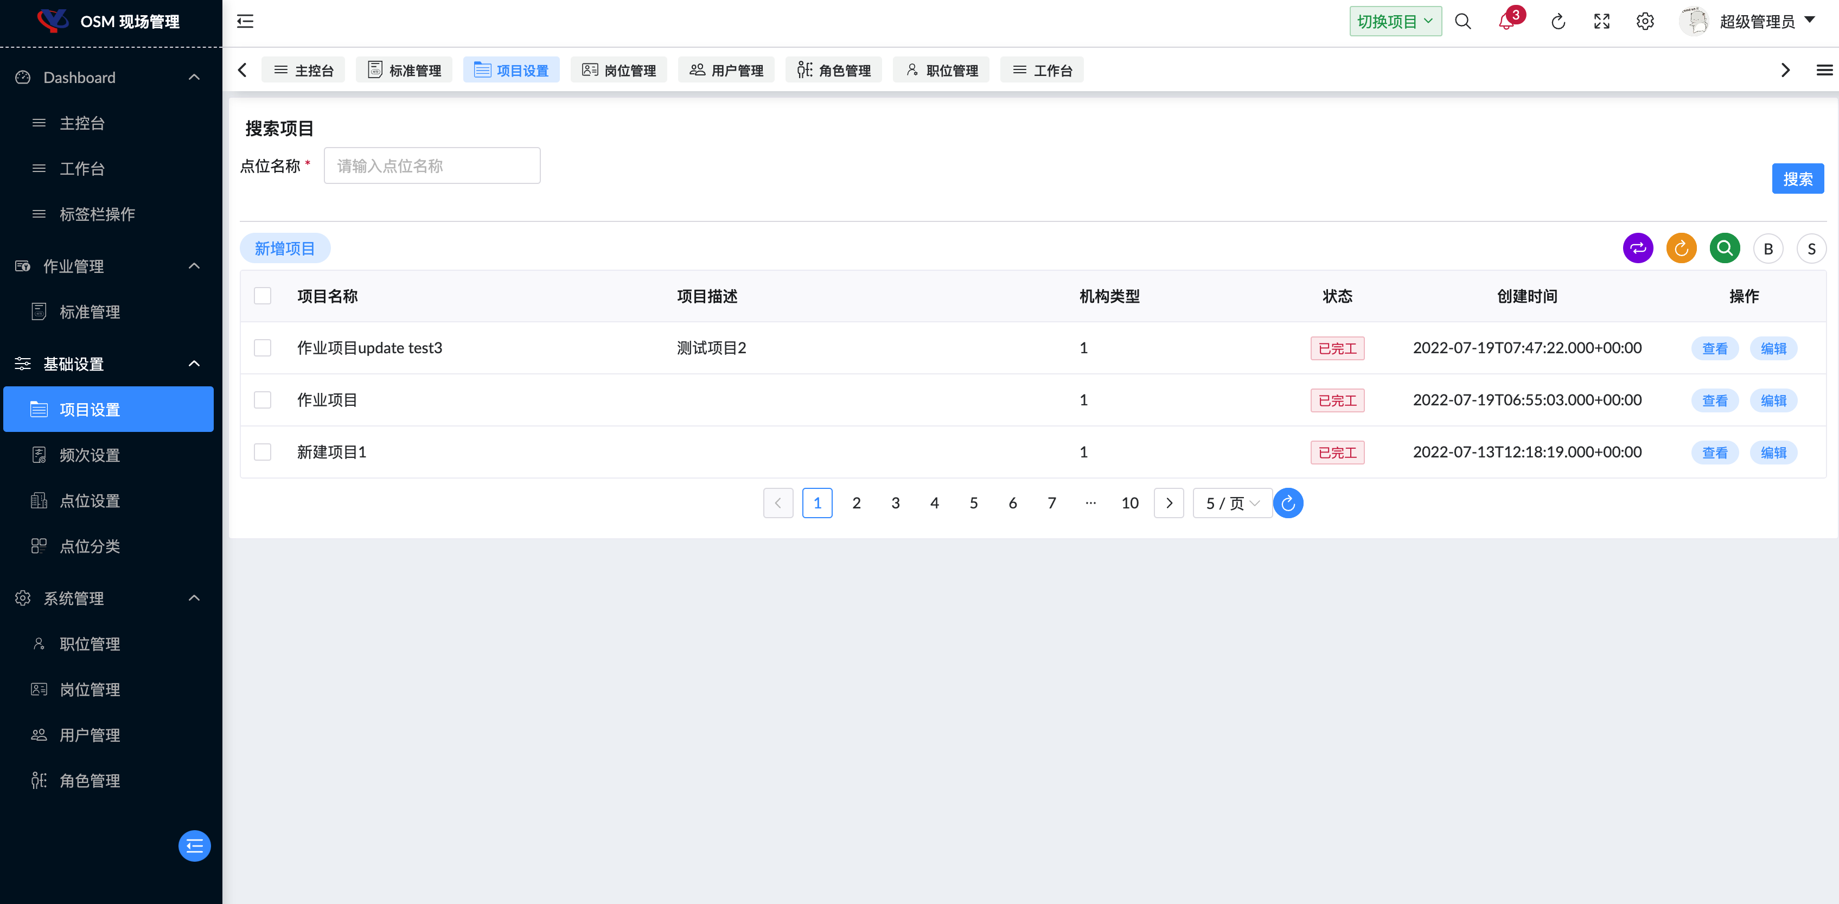
Task: Open 主控台 in the sidebar
Action: pyautogui.click(x=108, y=123)
